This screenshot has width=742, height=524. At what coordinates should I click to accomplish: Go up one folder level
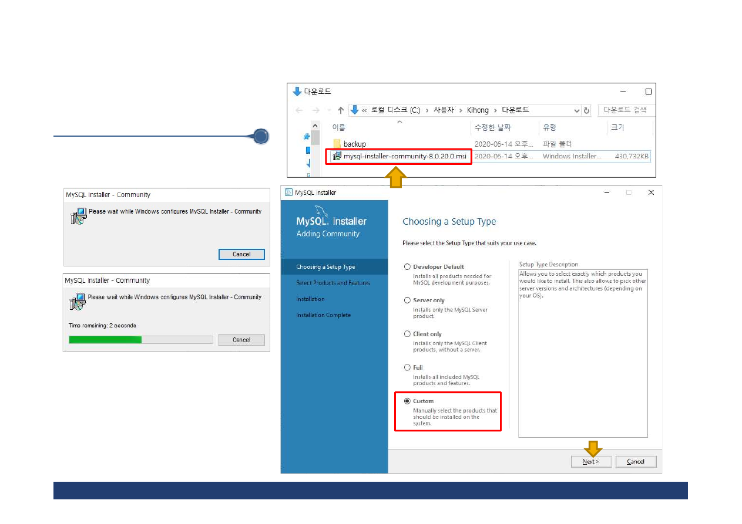pyautogui.click(x=341, y=110)
